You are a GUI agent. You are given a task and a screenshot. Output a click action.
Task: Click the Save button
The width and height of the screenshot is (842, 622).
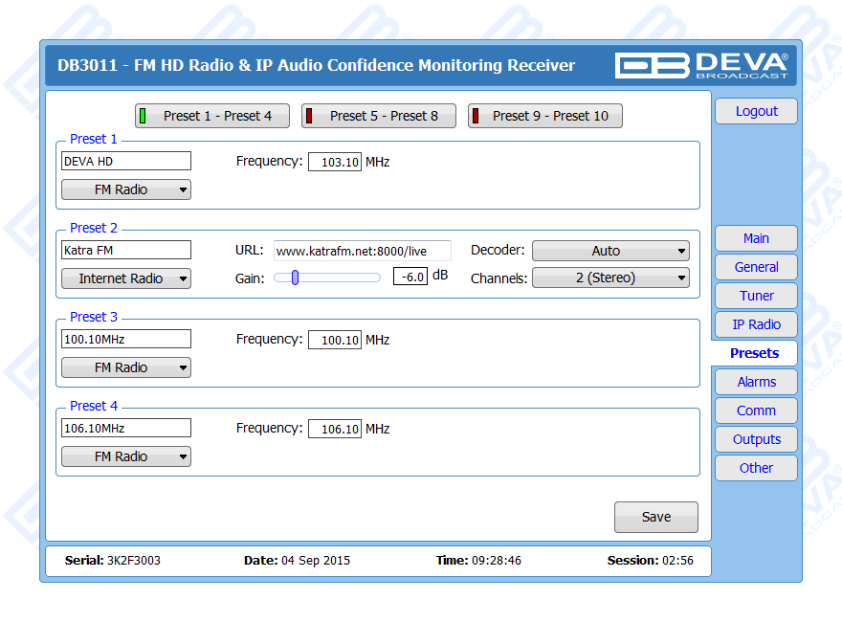click(656, 517)
